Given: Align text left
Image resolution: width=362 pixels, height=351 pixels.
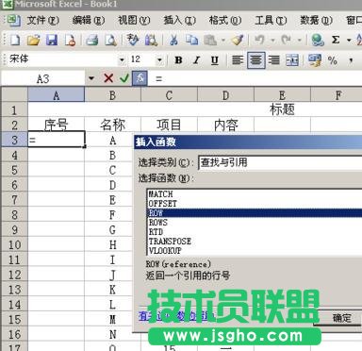Looking at the screenshot, I should click(x=238, y=59).
